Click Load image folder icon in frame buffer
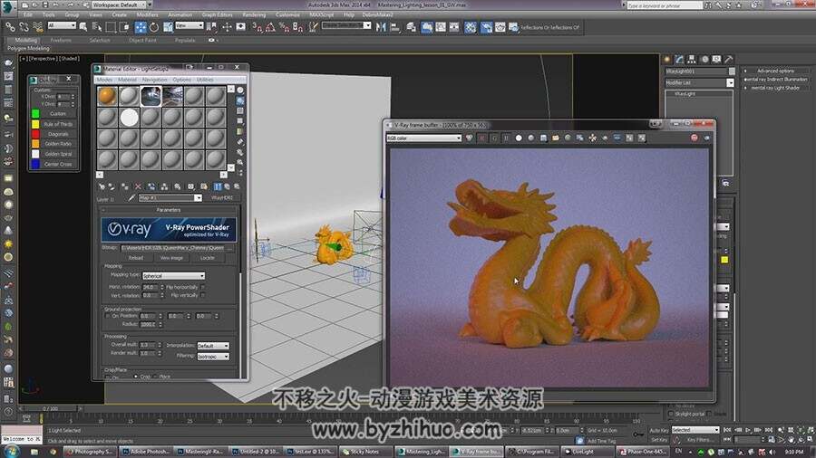 (x=555, y=138)
